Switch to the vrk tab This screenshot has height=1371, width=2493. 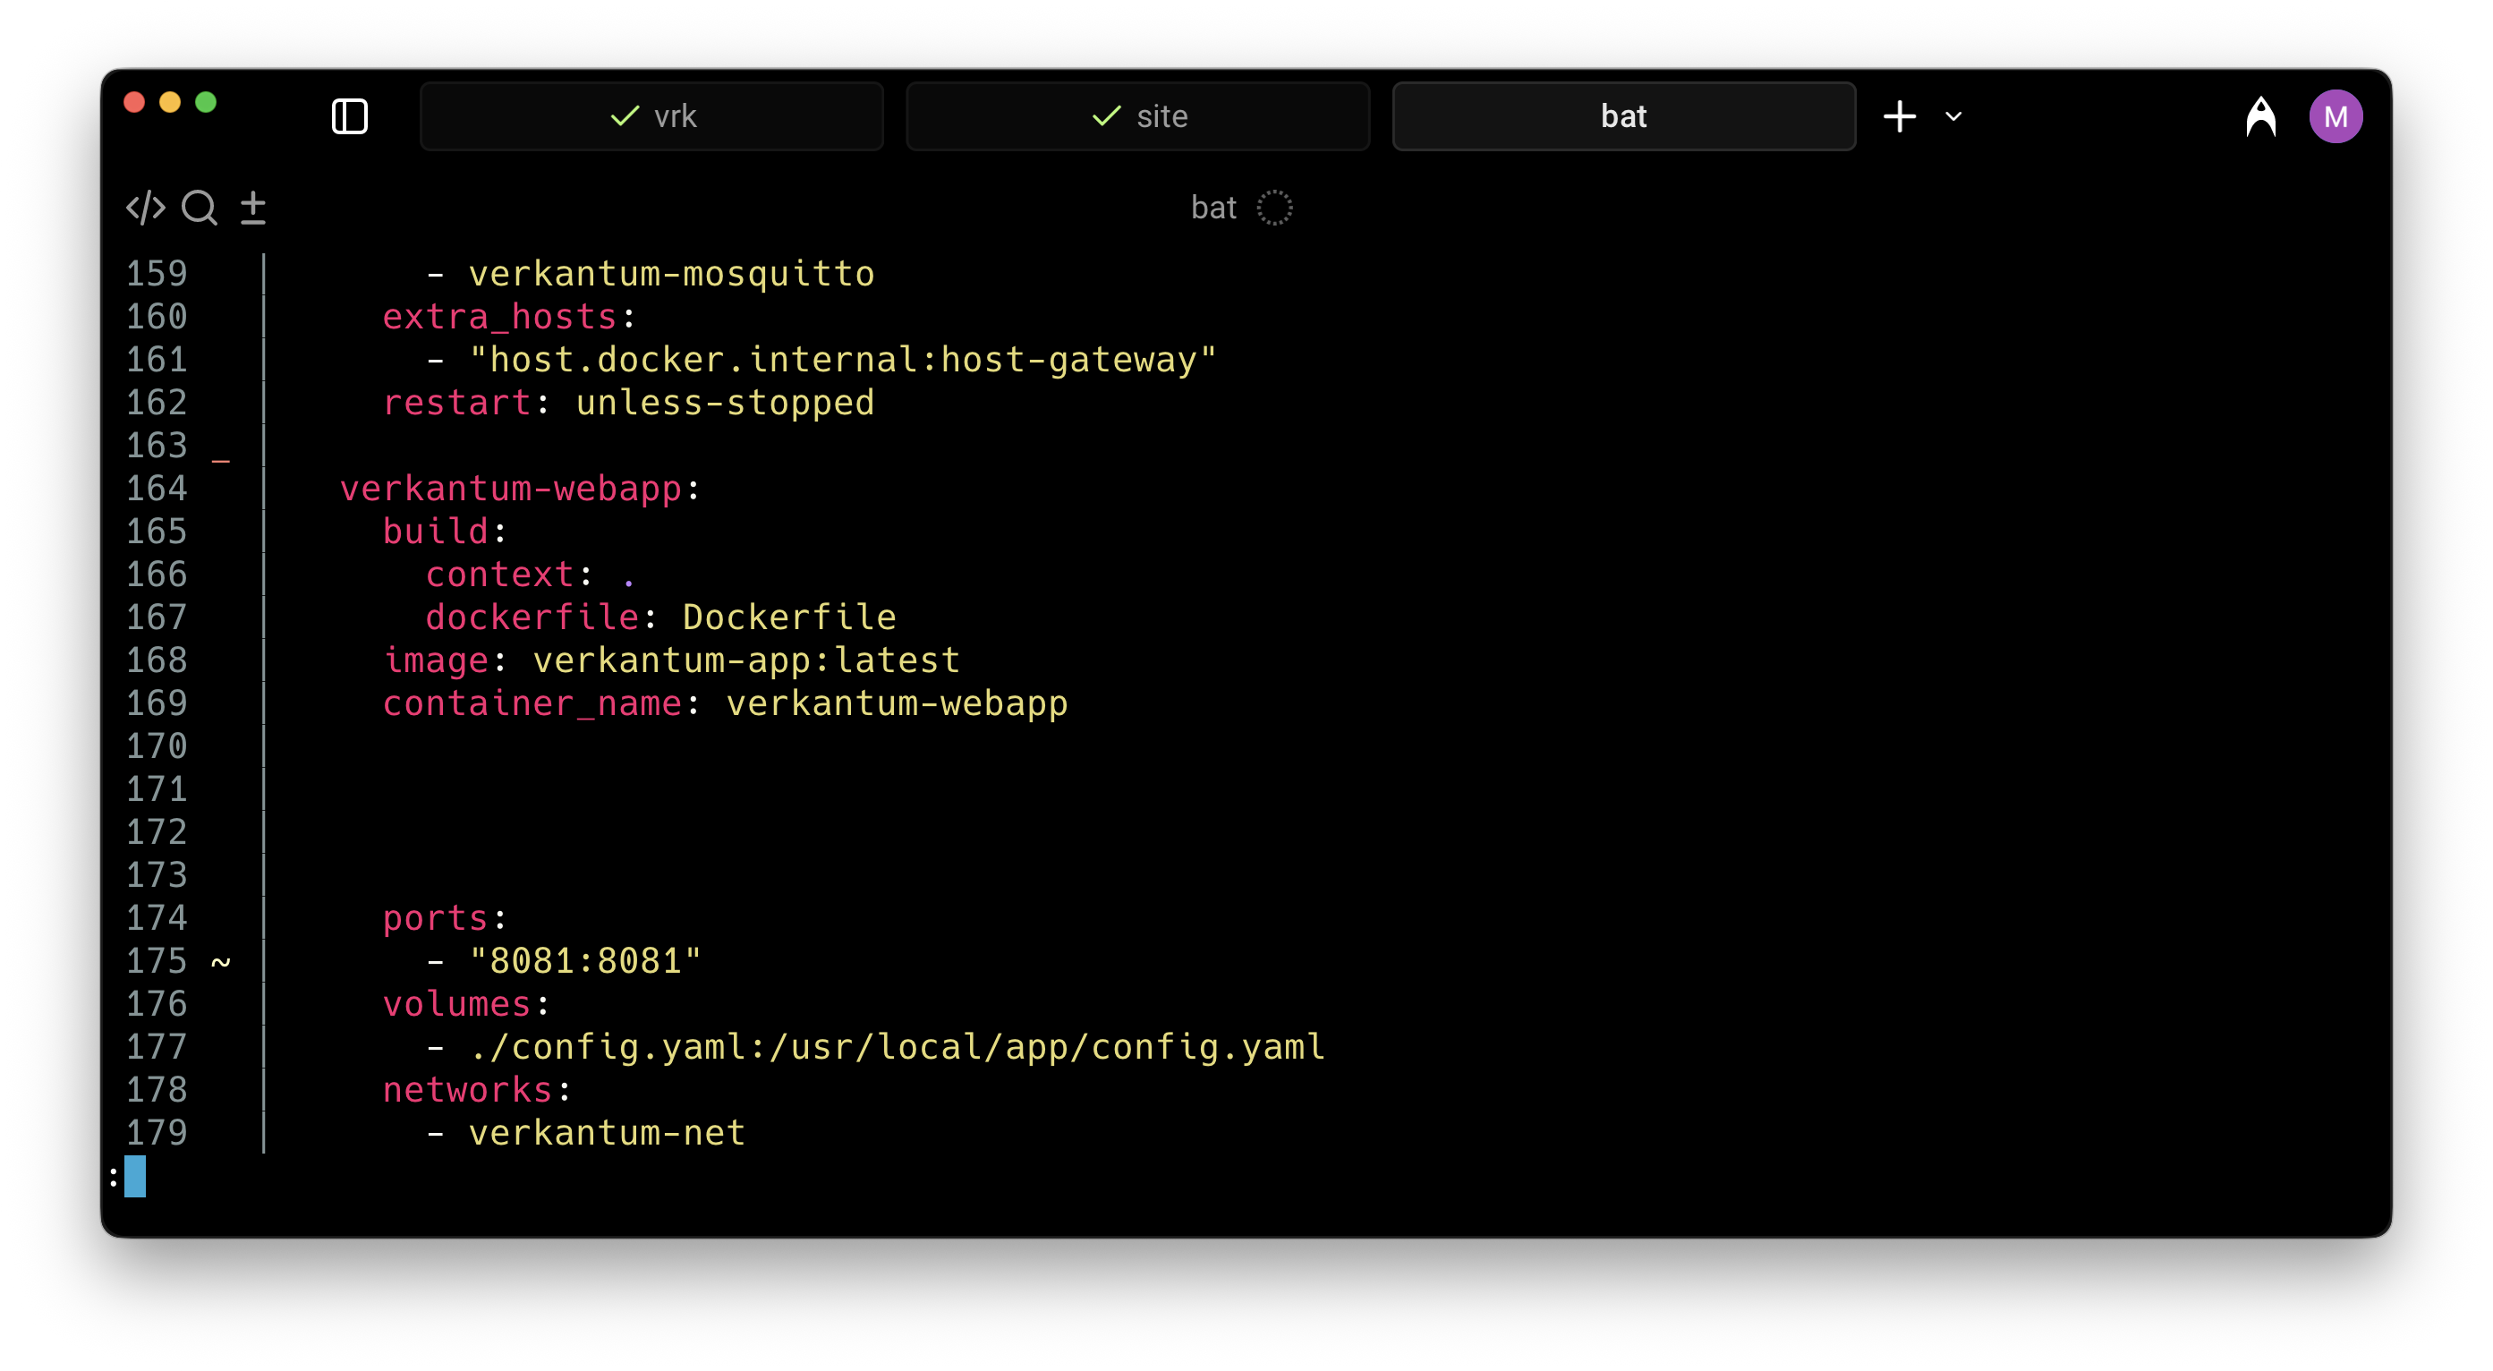coord(651,115)
